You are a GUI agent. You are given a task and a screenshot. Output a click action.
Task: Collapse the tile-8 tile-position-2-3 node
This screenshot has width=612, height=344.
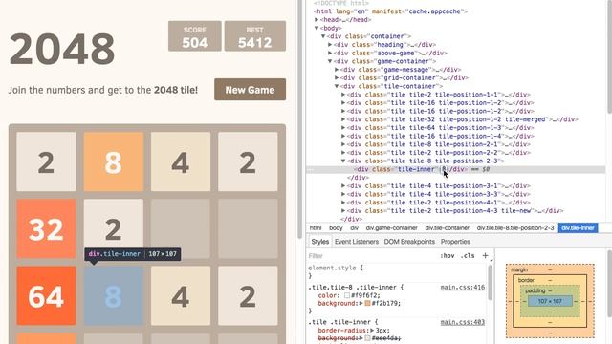pos(343,161)
